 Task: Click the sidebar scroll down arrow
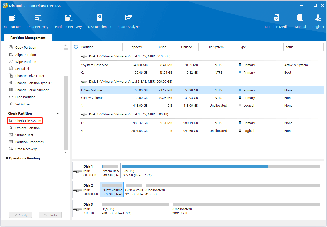pyautogui.click(x=66, y=153)
